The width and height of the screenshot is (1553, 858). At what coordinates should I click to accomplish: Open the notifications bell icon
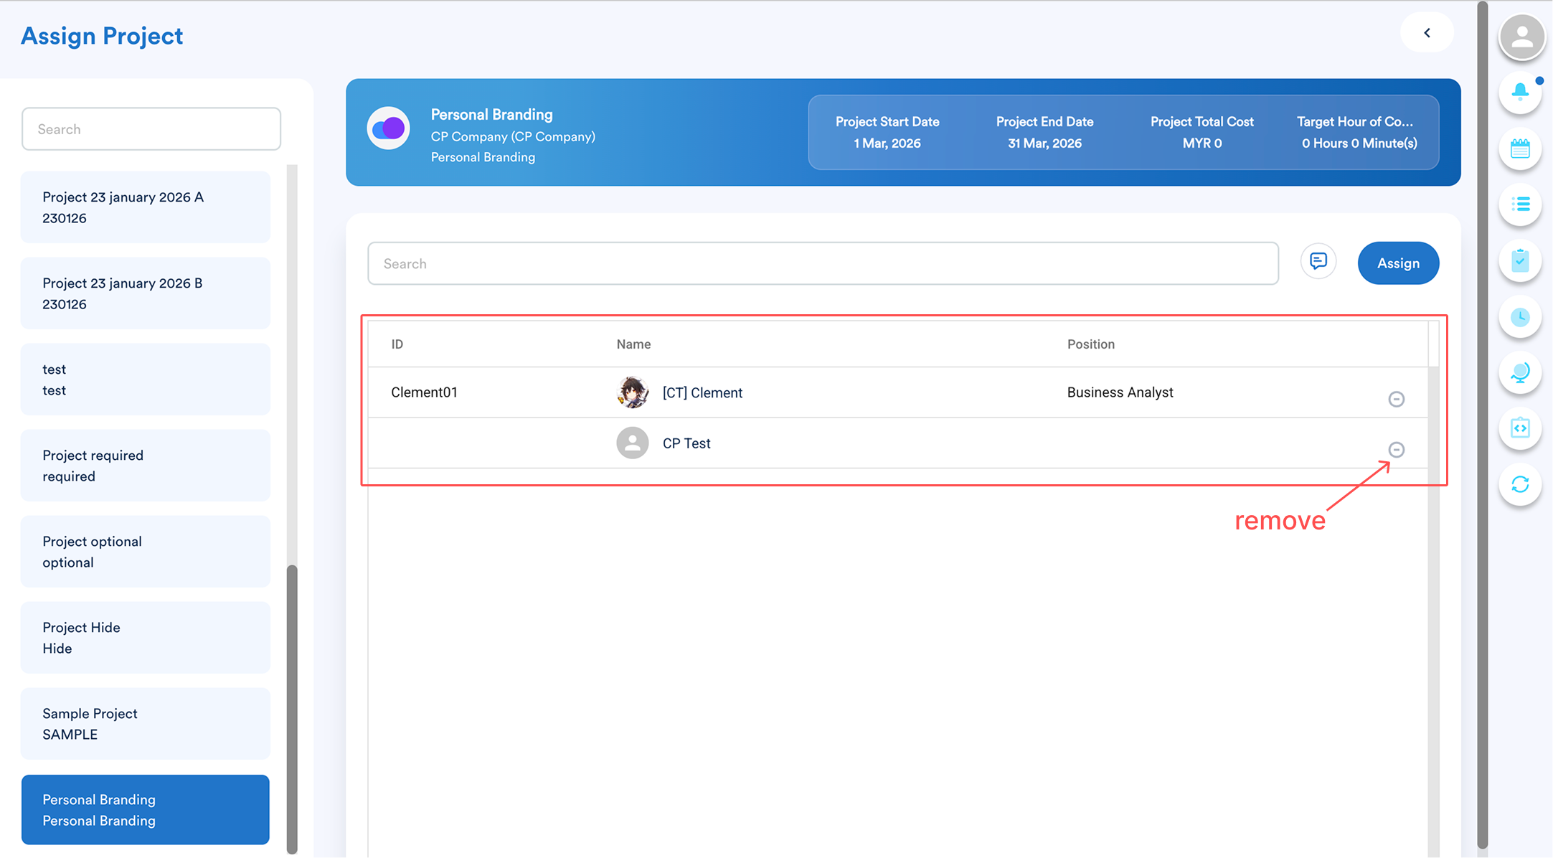click(x=1520, y=92)
